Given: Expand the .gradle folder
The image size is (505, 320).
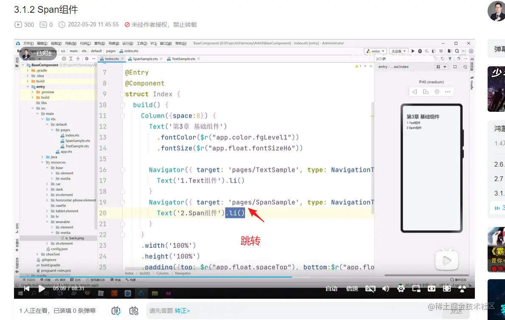Looking at the screenshot, I should [28, 71].
